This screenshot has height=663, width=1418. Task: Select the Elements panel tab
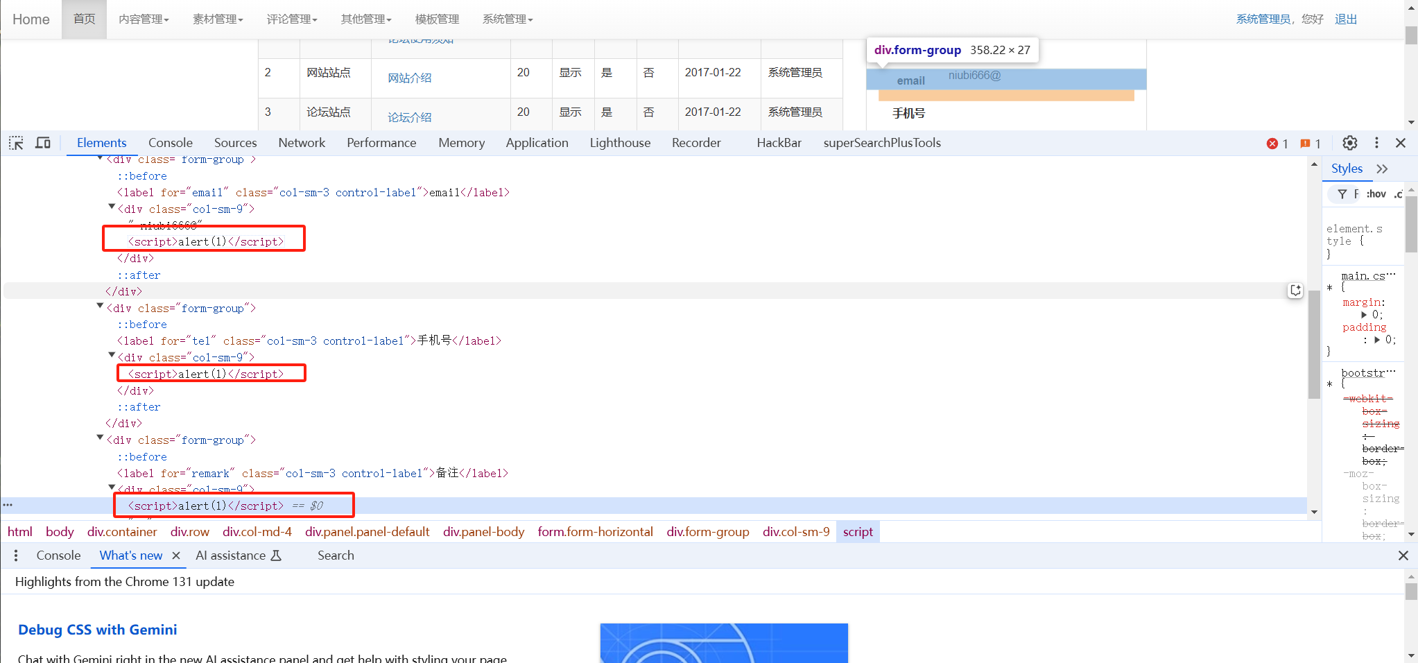coord(101,143)
